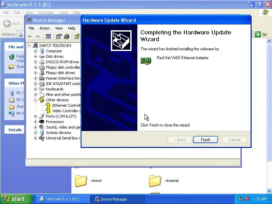The height and width of the screenshot is (204, 272).
Task: Collapse the DARTZ-7DD2501E4 root node
Action: pos(29,46)
